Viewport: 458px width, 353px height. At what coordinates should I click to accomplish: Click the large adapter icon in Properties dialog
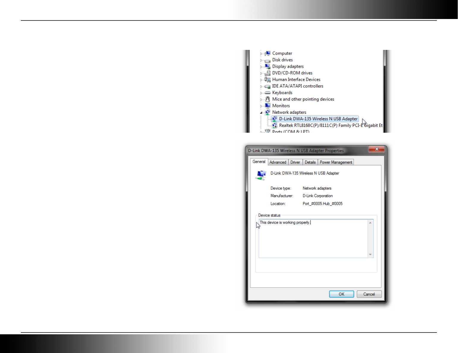[x=261, y=175]
